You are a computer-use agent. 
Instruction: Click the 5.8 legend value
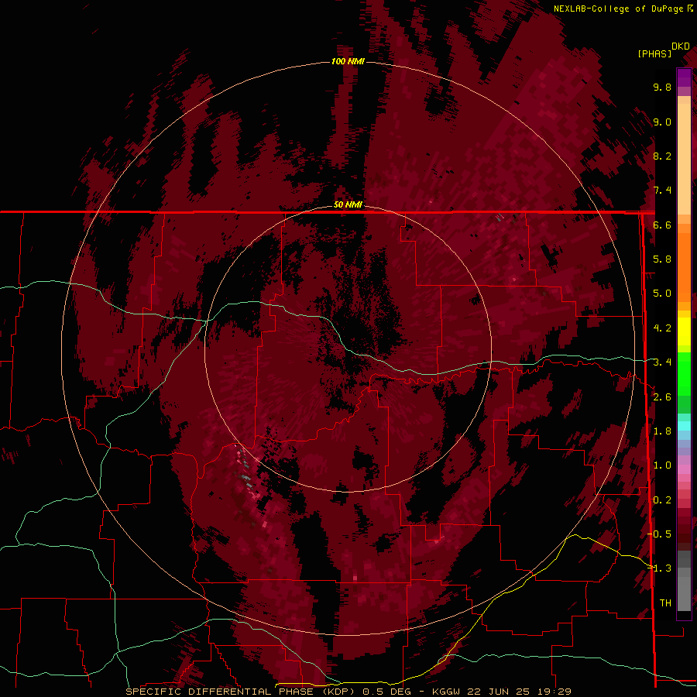[662, 259]
